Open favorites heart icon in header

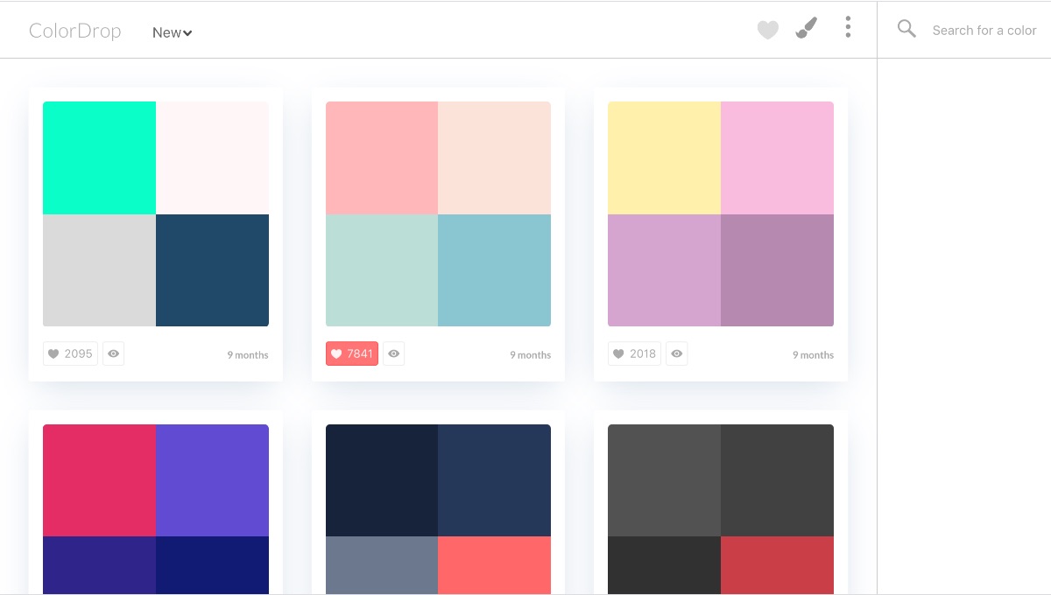768,31
